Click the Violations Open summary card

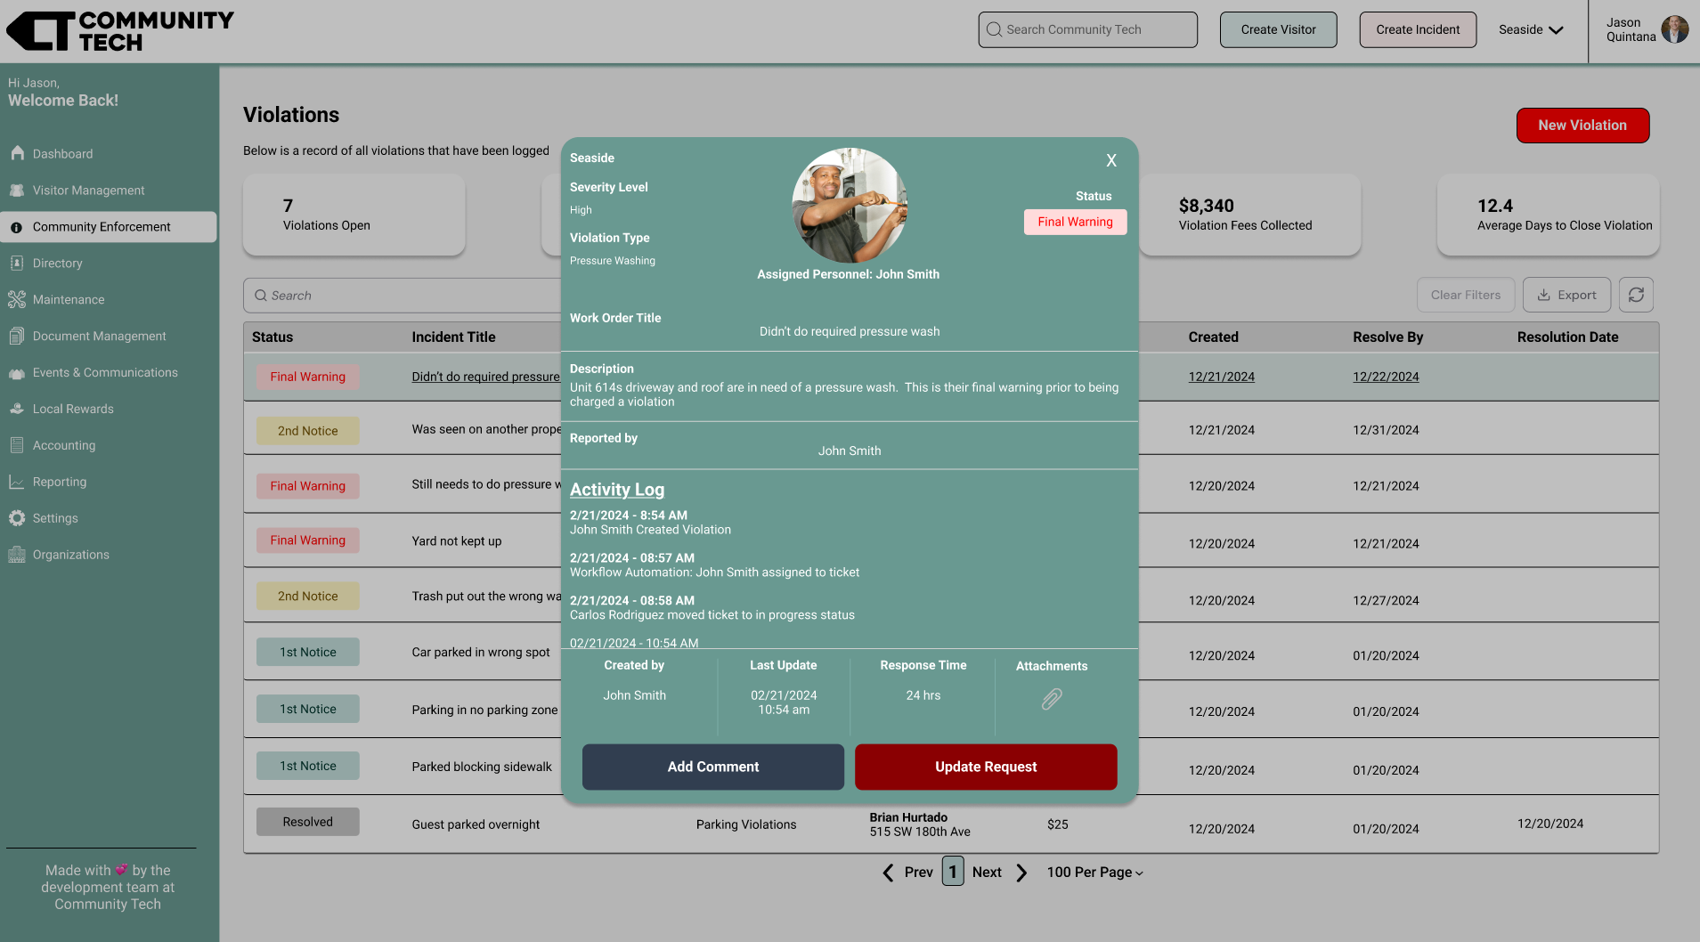tap(354, 215)
